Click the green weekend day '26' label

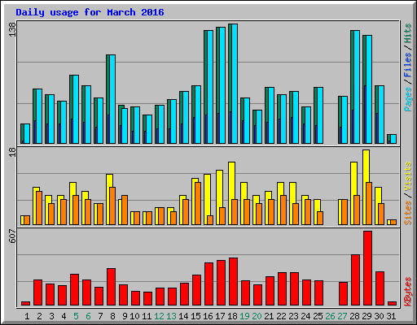point(330,316)
